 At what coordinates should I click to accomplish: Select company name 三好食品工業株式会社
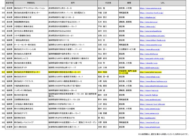click(24, 104)
